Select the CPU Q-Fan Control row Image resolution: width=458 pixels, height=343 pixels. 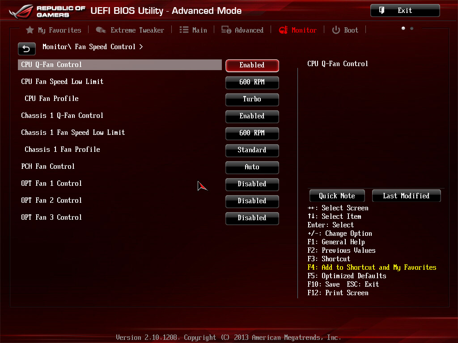[x=120, y=65]
